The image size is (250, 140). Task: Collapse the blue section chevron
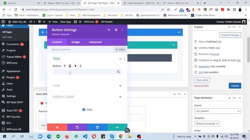[179, 32]
